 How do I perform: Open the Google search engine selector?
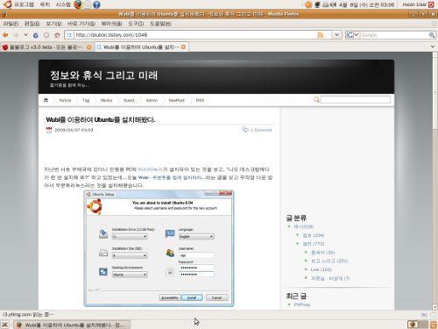(x=352, y=35)
